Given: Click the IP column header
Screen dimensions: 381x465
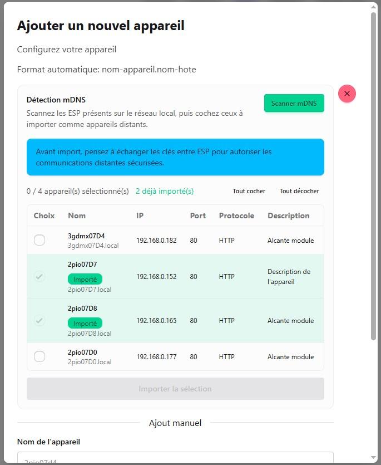Looking at the screenshot, I should tap(140, 216).
